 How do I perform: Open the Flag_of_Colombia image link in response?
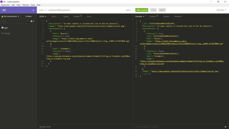pyautogui.click(x=182, y=63)
